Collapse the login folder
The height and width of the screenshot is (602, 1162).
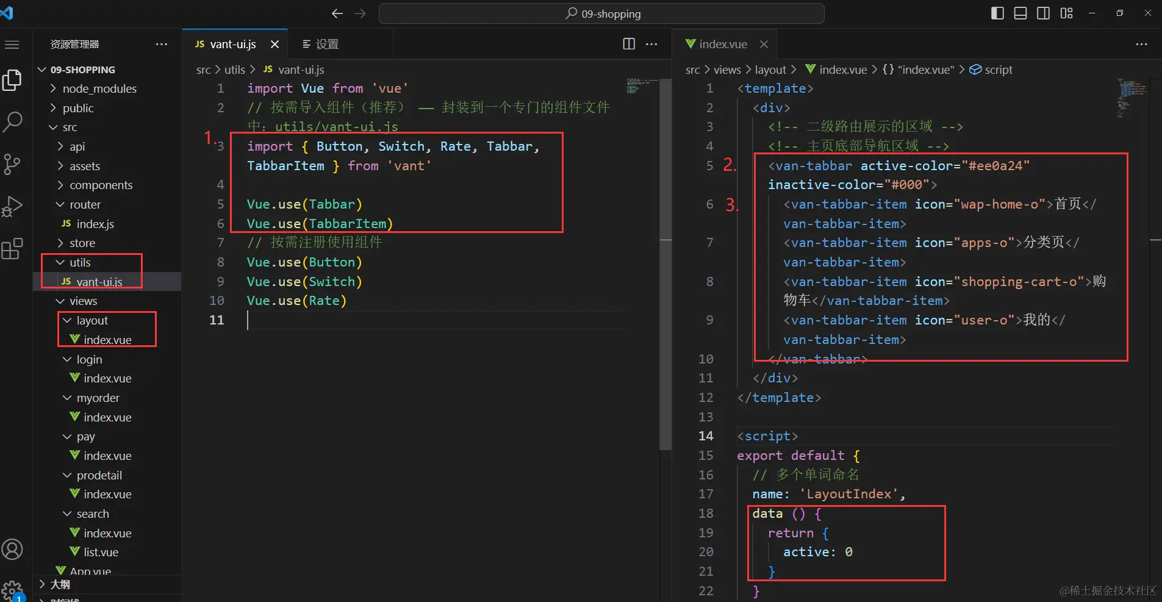[x=107, y=359]
